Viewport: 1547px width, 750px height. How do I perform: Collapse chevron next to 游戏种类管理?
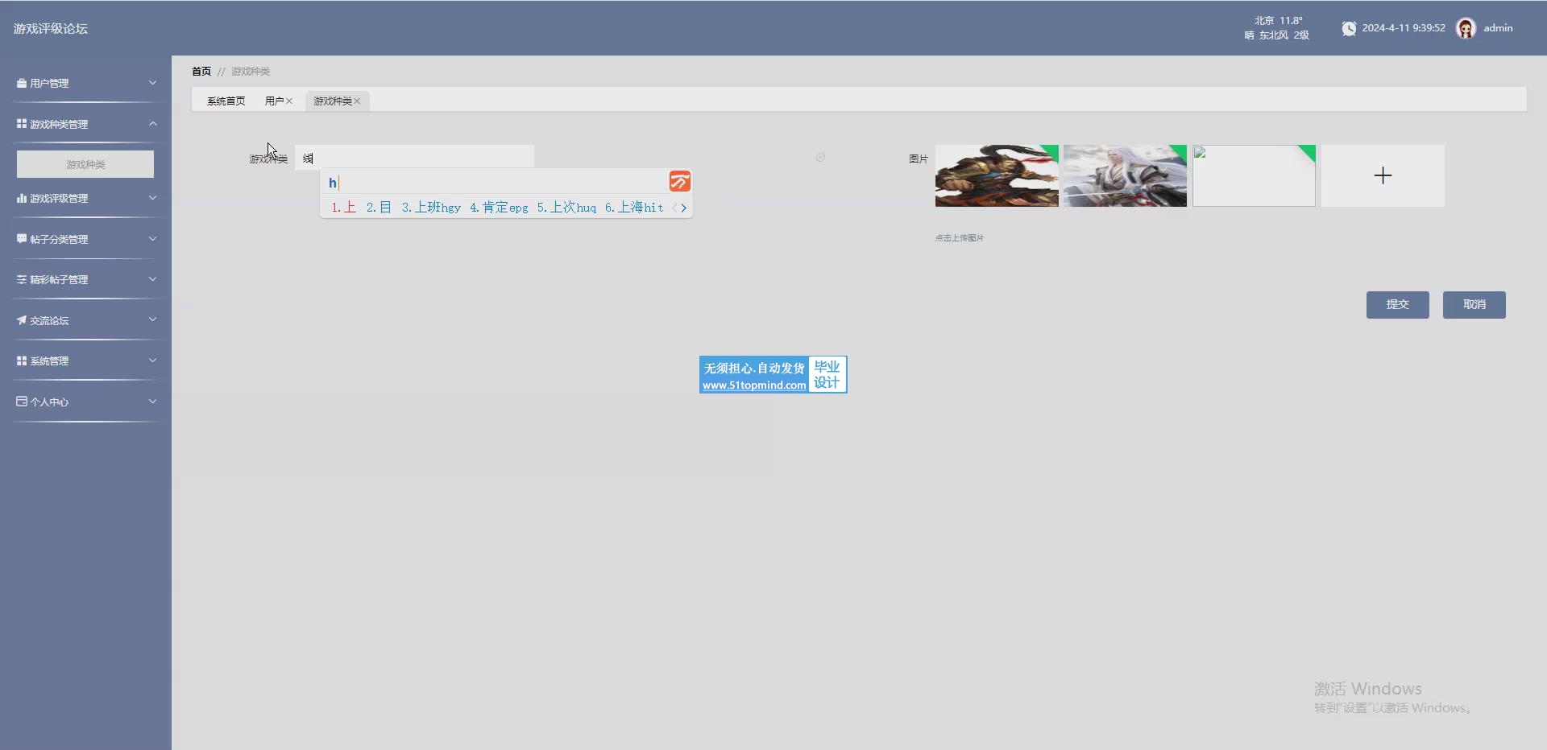152,124
